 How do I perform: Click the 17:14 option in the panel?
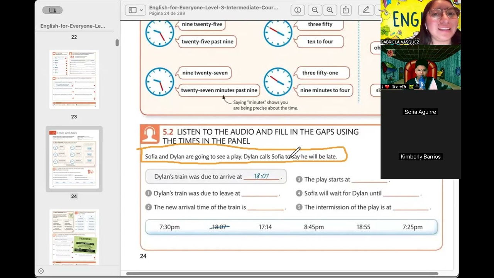265,227
